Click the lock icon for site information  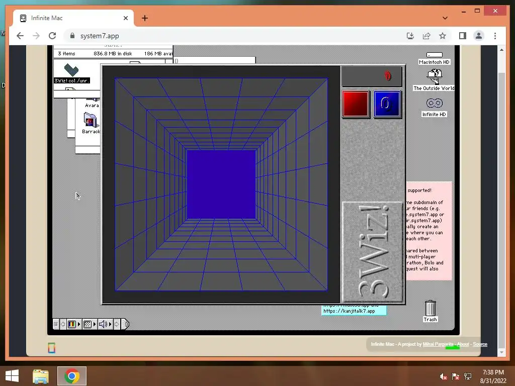tap(72, 36)
